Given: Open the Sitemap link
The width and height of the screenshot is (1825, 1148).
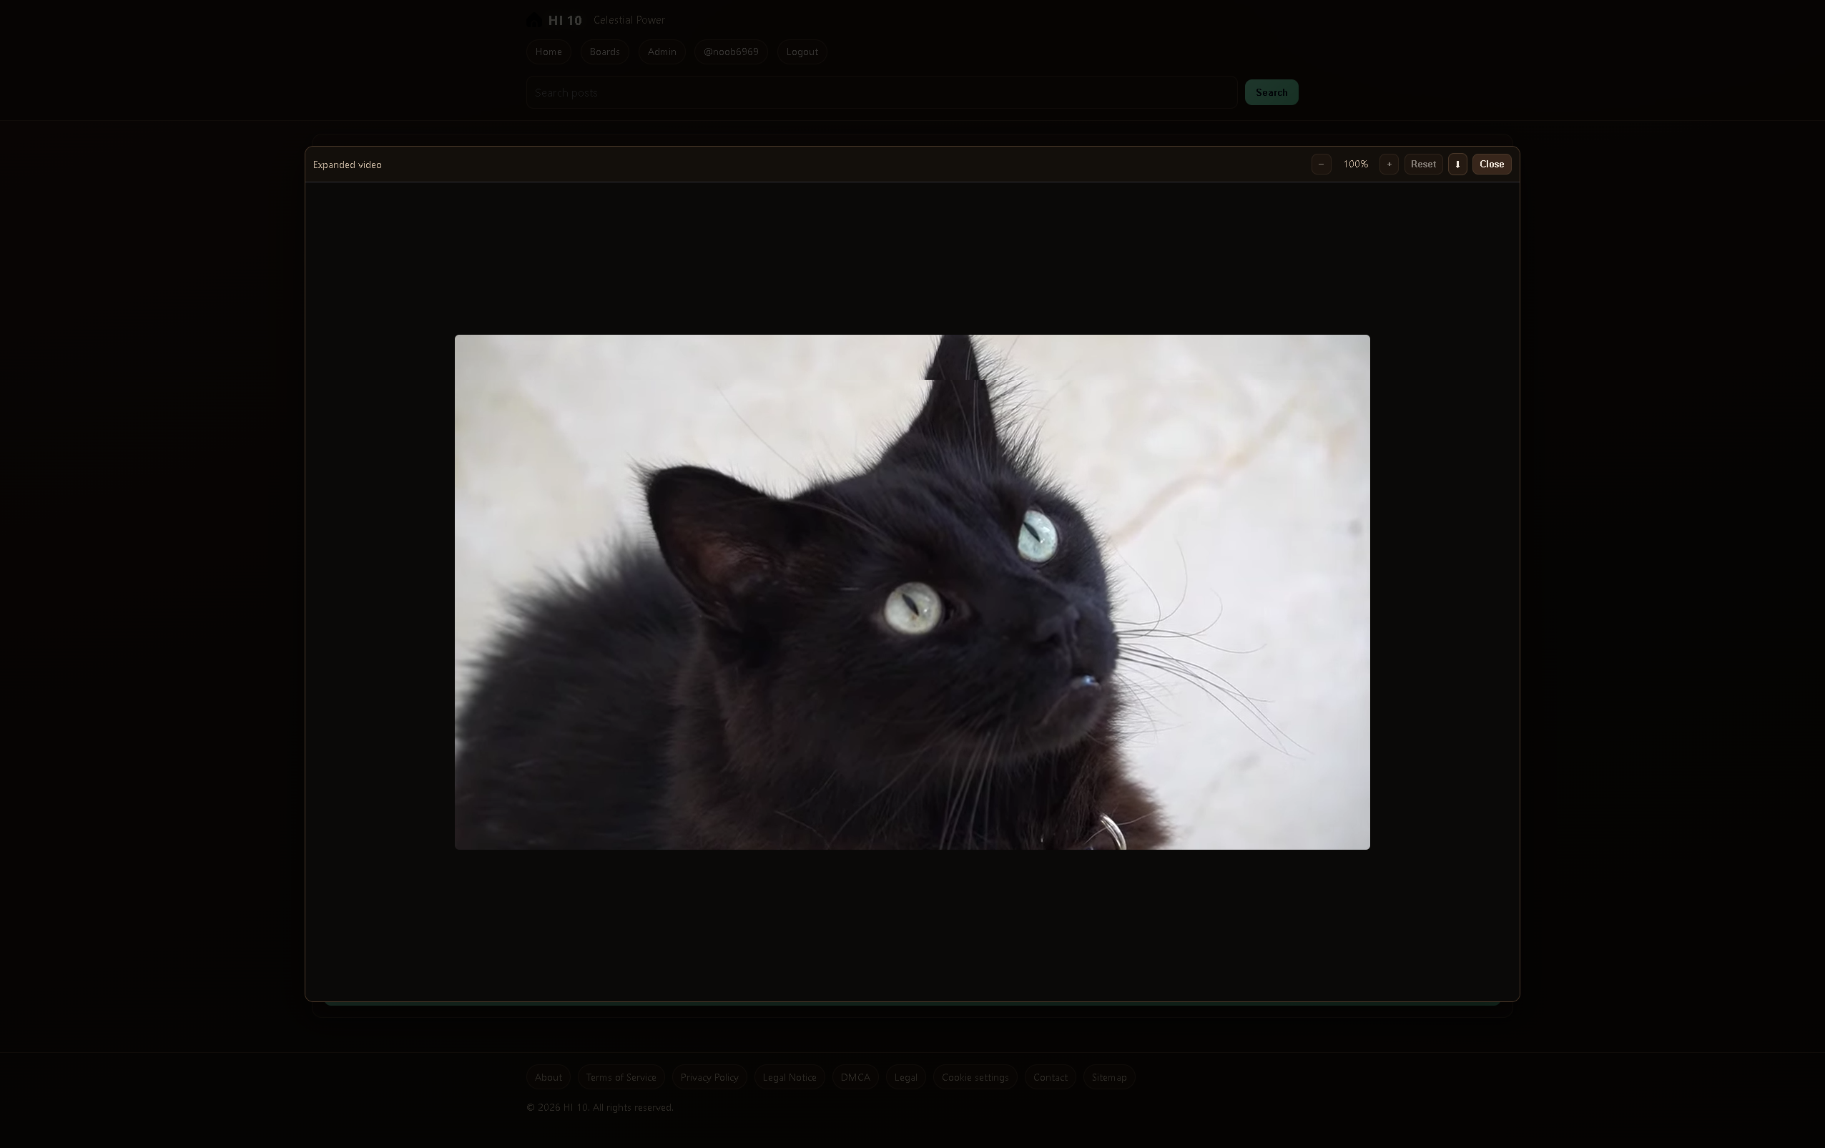Looking at the screenshot, I should (x=1108, y=1076).
